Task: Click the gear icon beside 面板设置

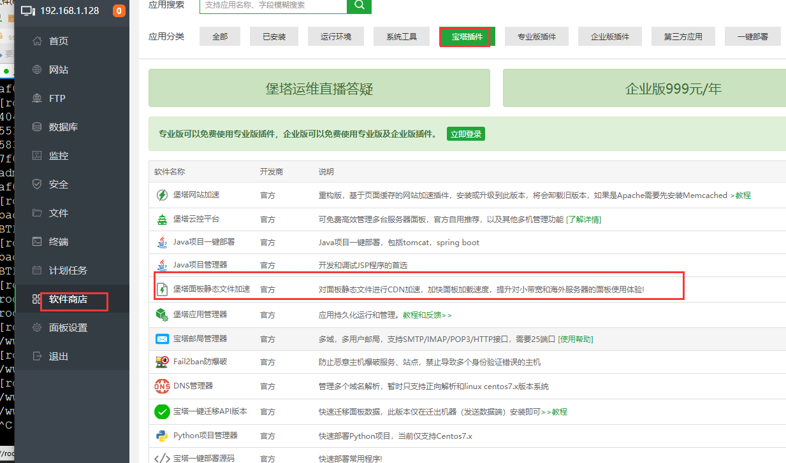Action: coord(38,327)
